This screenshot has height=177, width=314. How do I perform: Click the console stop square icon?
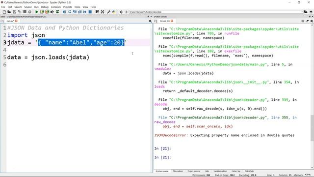[303, 21]
